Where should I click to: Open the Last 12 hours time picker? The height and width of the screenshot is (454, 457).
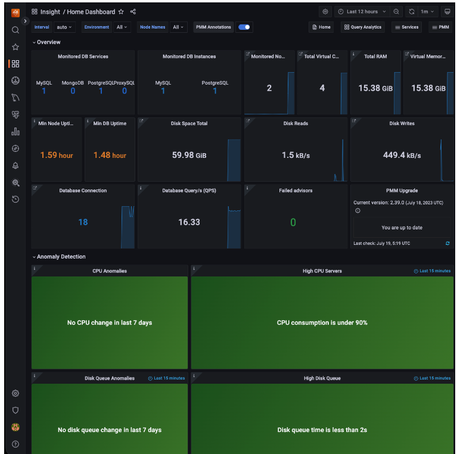click(x=362, y=12)
